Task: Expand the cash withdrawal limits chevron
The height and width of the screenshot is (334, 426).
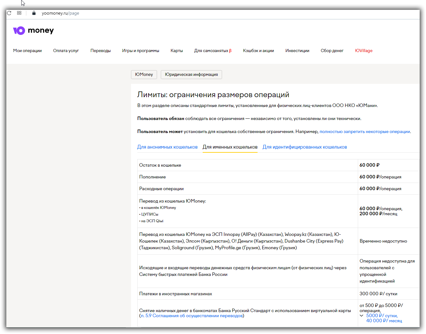Action: tap(361, 316)
